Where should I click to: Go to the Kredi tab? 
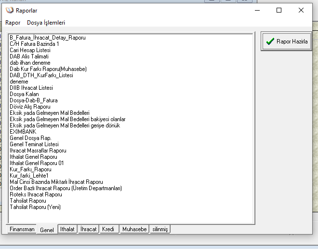pyautogui.click(x=108, y=229)
